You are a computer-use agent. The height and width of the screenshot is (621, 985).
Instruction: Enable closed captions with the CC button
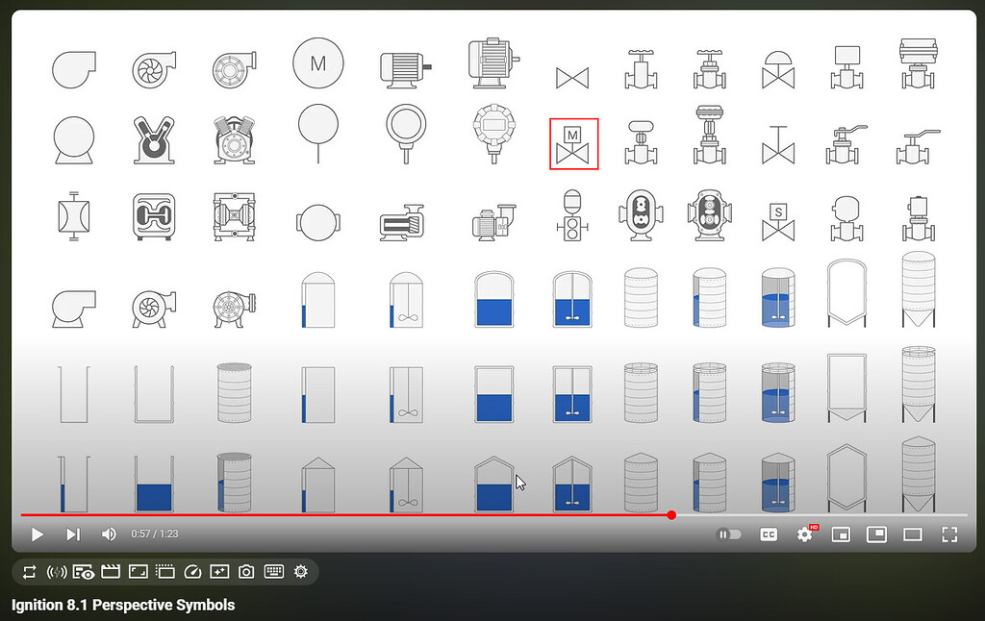768,534
